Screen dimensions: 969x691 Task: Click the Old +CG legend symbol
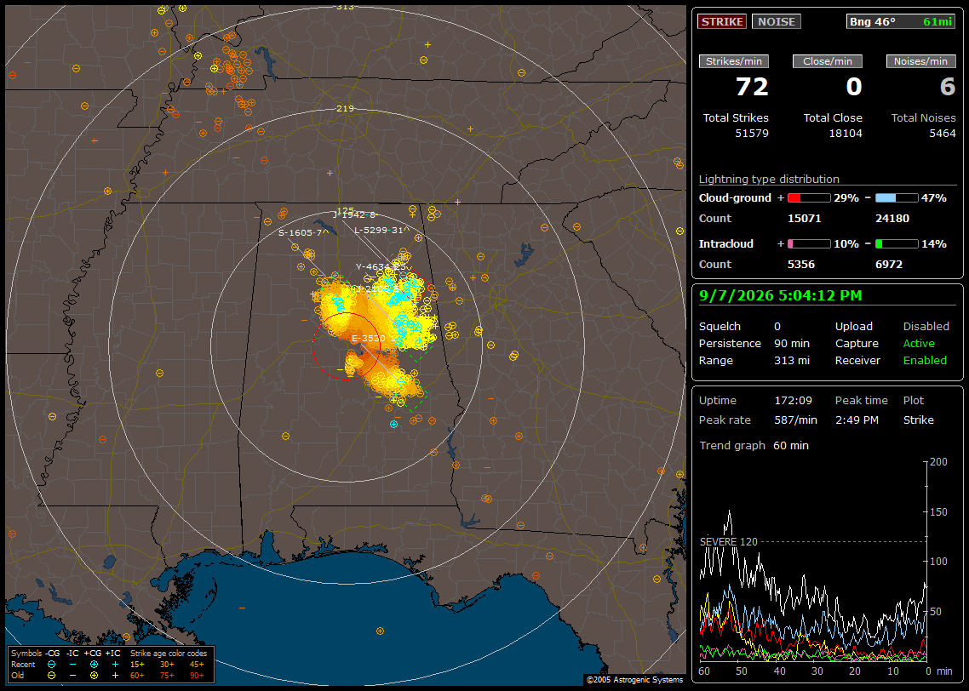[94, 676]
